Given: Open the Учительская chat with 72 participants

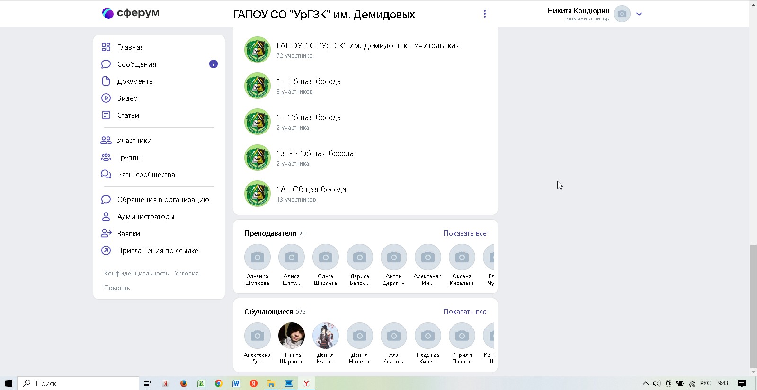Looking at the screenshot, I should coord(365,50).
